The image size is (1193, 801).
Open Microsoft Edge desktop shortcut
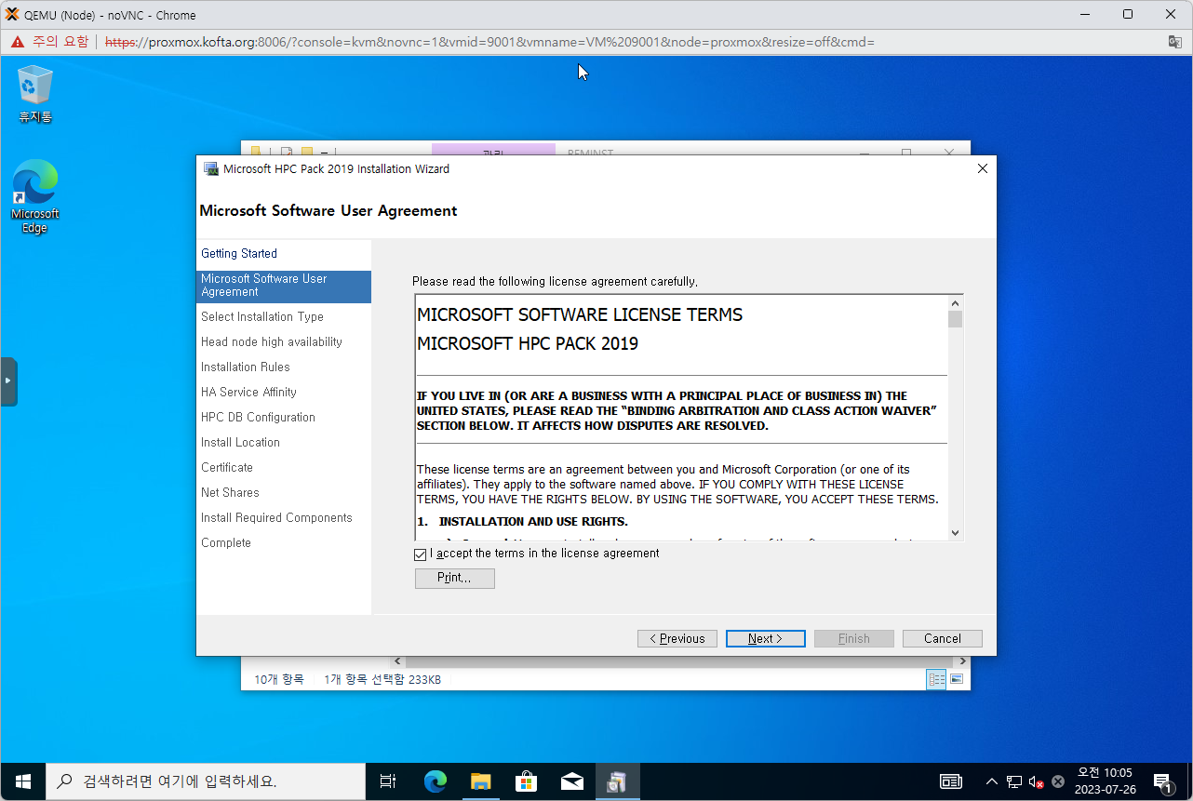pyautogui.click(x=35, y=195)
